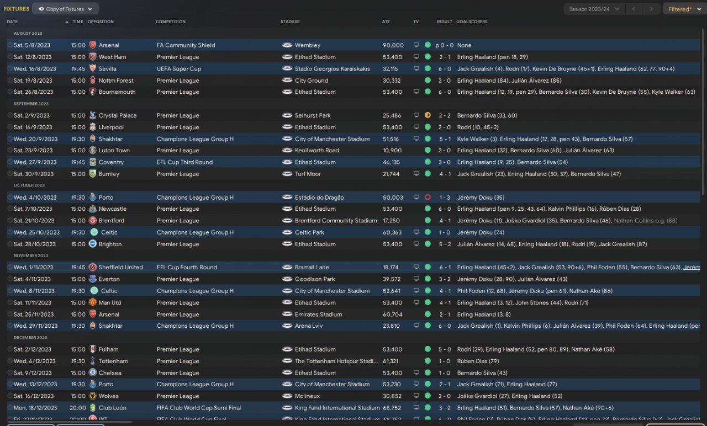
Task: Click the 90,000 attendance figure
Action: click(x=393, y=45)
